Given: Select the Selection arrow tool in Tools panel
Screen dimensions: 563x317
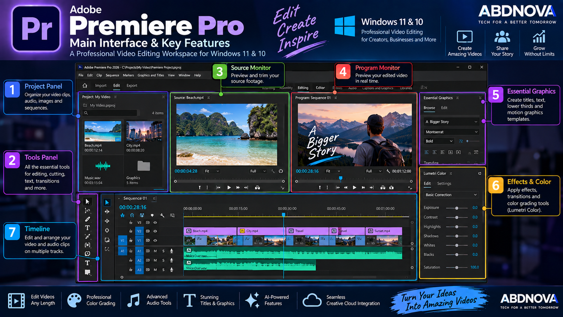Looking at the screenshot, I should click(88, 201).
